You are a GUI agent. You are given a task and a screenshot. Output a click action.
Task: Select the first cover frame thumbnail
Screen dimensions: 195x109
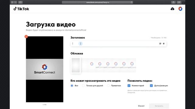[76, 65]
